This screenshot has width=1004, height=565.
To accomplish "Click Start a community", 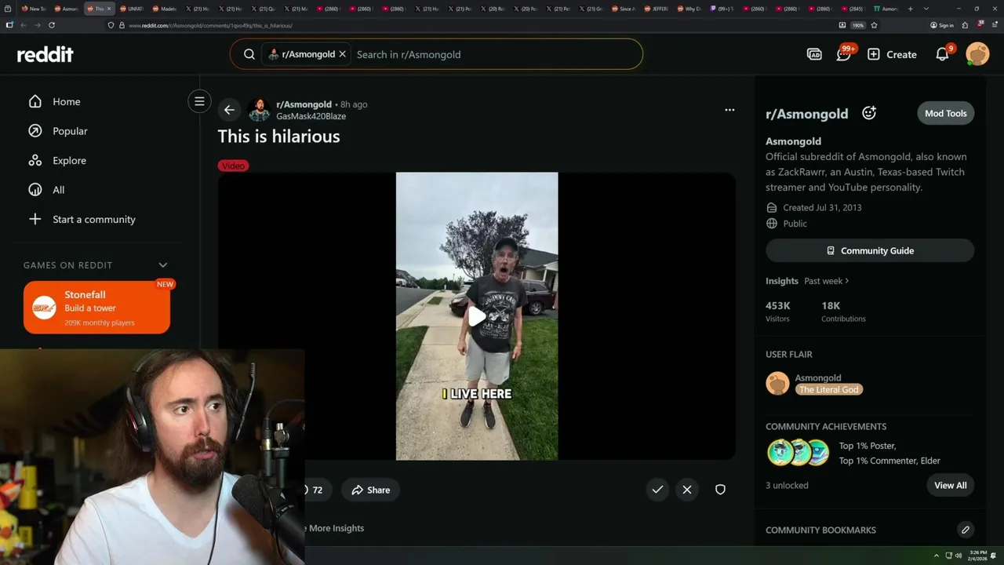I will tap(93, 219).
